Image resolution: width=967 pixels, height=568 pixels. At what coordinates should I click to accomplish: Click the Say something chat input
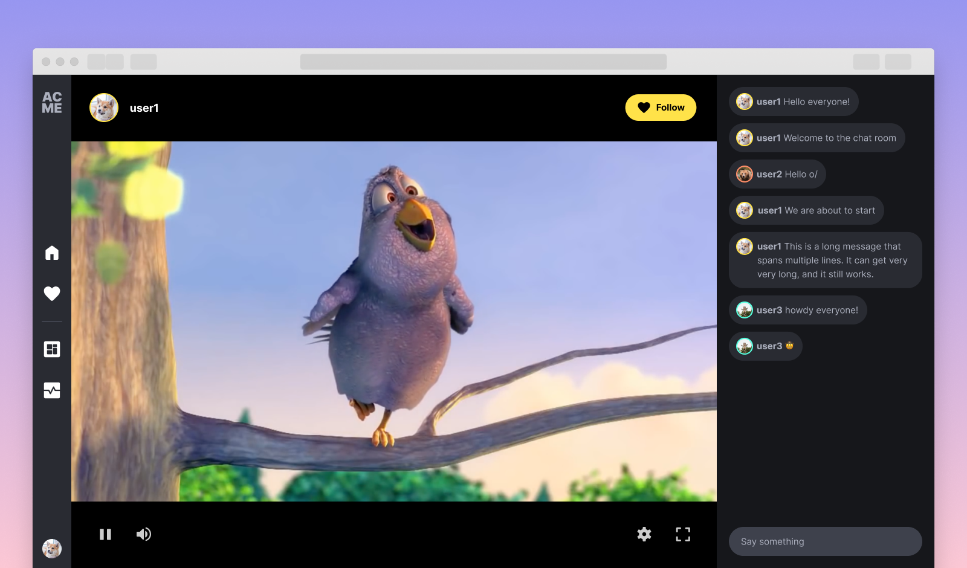pos(825,541)
